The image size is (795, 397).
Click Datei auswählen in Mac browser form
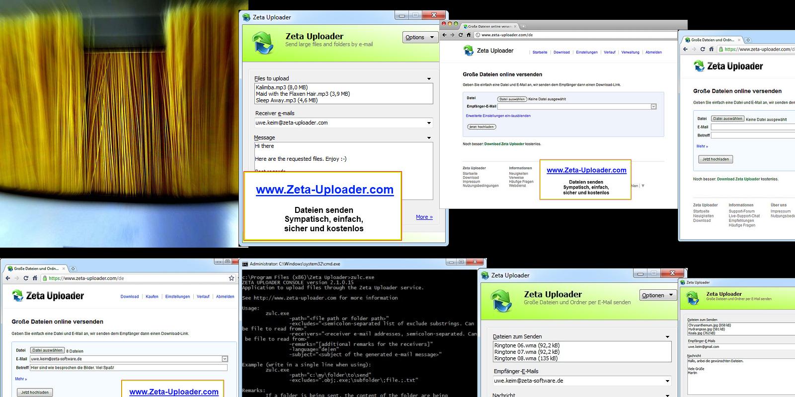pyautogui.click(x=512, y=99)
